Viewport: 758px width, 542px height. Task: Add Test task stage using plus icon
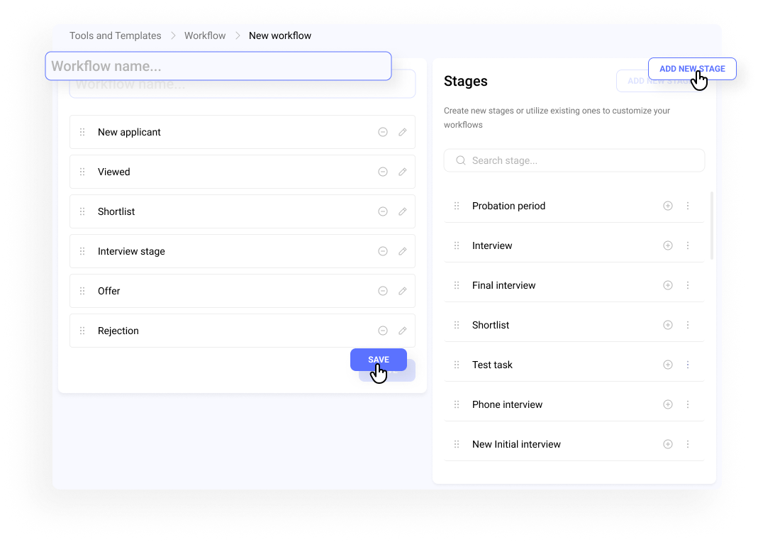[x=667, y=365]
